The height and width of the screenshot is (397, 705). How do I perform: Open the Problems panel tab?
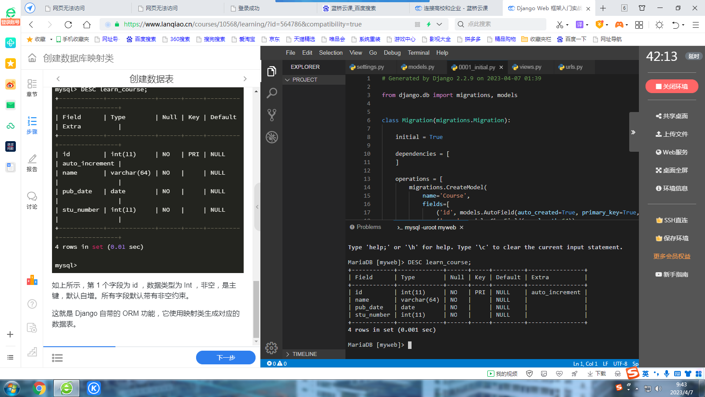coord(365,227)
